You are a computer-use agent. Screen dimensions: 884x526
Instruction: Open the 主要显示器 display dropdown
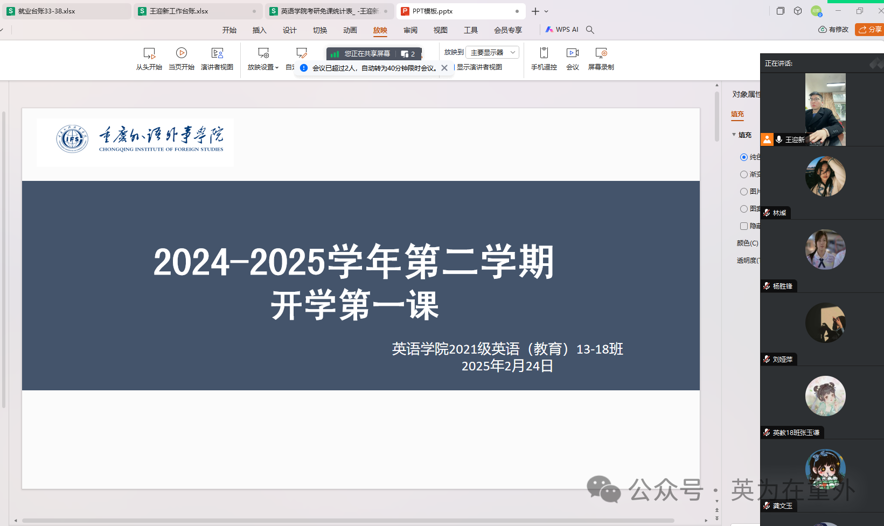coord(492,52)
